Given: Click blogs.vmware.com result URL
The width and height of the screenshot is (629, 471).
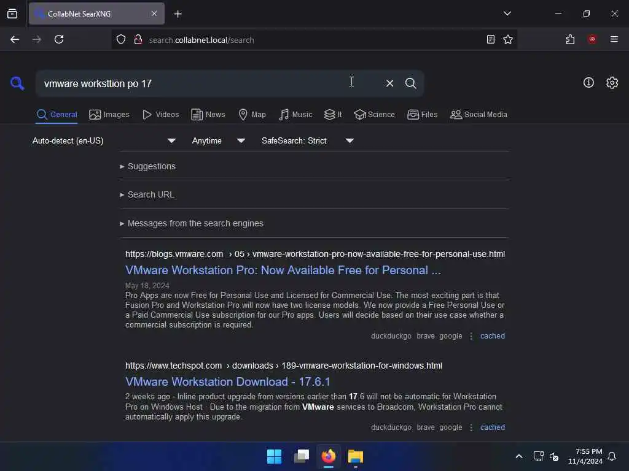Looking at the screenshot, I should (x=315, y=254).
